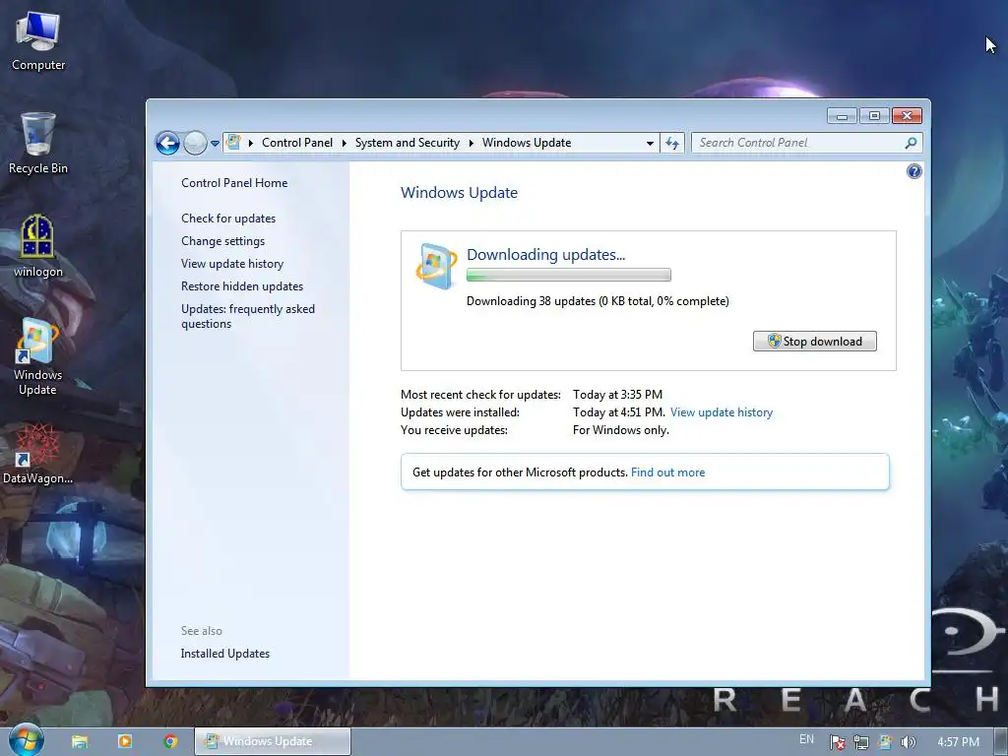Click the Refresh button in address bar
This screenshot has height=756, width=1008.
[x=671, y=143]
